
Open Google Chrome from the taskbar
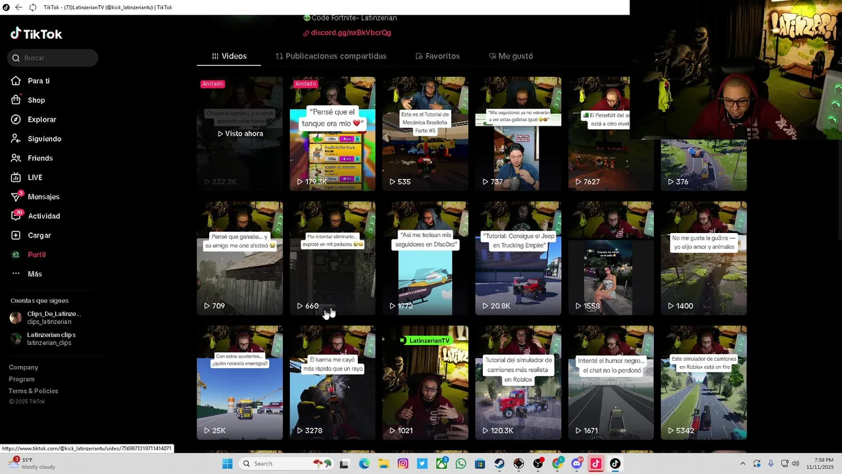click(x=558, y=463)
